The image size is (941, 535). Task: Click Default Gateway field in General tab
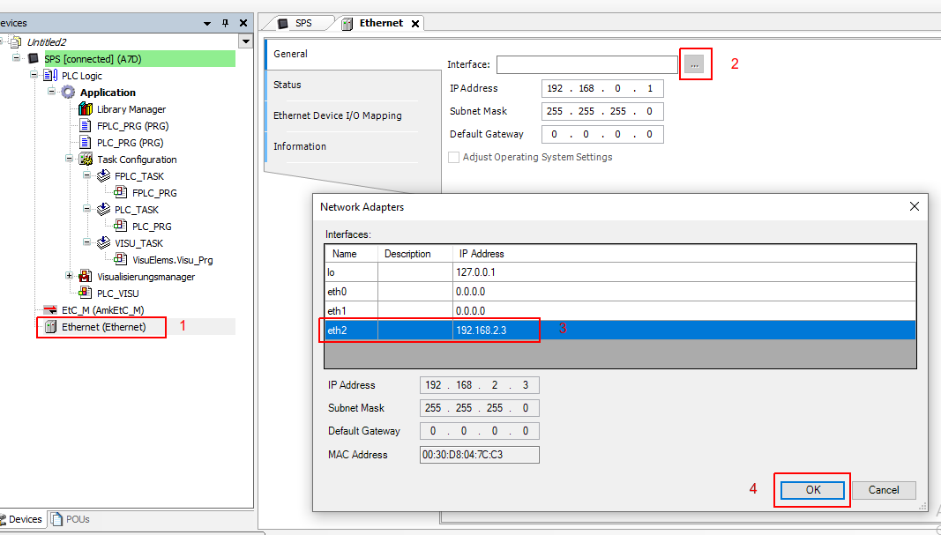602,134
